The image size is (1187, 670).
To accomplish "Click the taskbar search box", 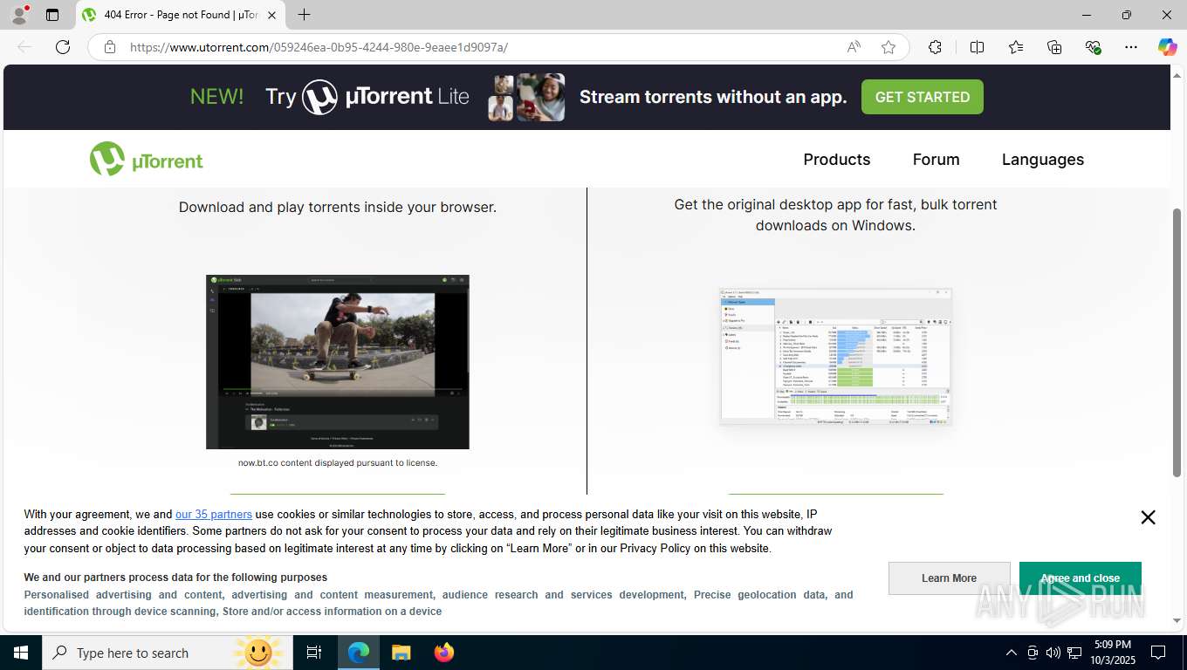I will coord(168,653).
